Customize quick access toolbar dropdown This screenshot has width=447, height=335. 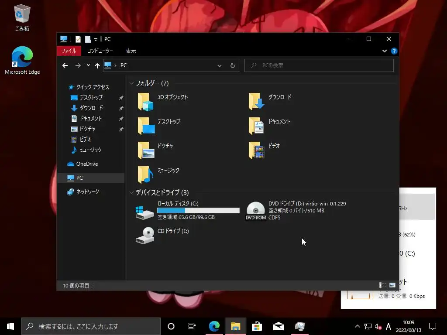tap(96, 39)
